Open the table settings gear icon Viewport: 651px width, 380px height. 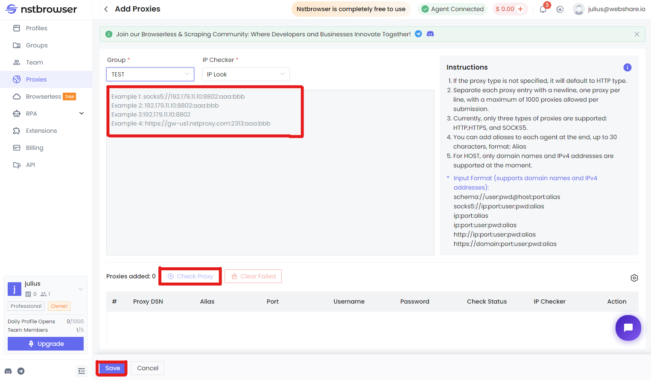[634, 278]
